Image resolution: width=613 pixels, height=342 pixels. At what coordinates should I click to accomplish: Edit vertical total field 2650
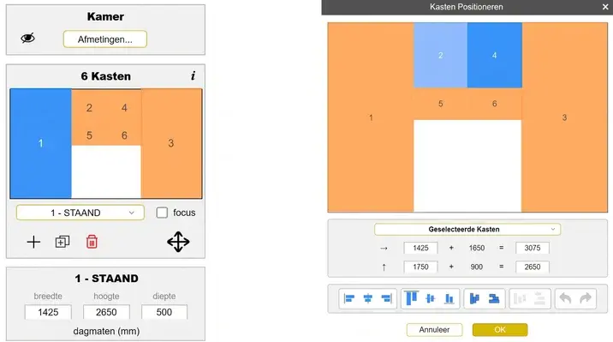pos(533,267)
